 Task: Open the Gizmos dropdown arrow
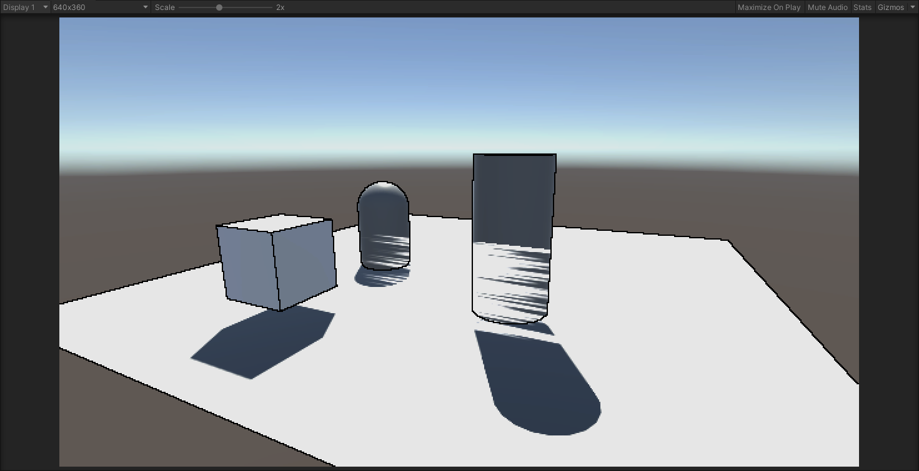pyautogui.click(x=912, y=7)
